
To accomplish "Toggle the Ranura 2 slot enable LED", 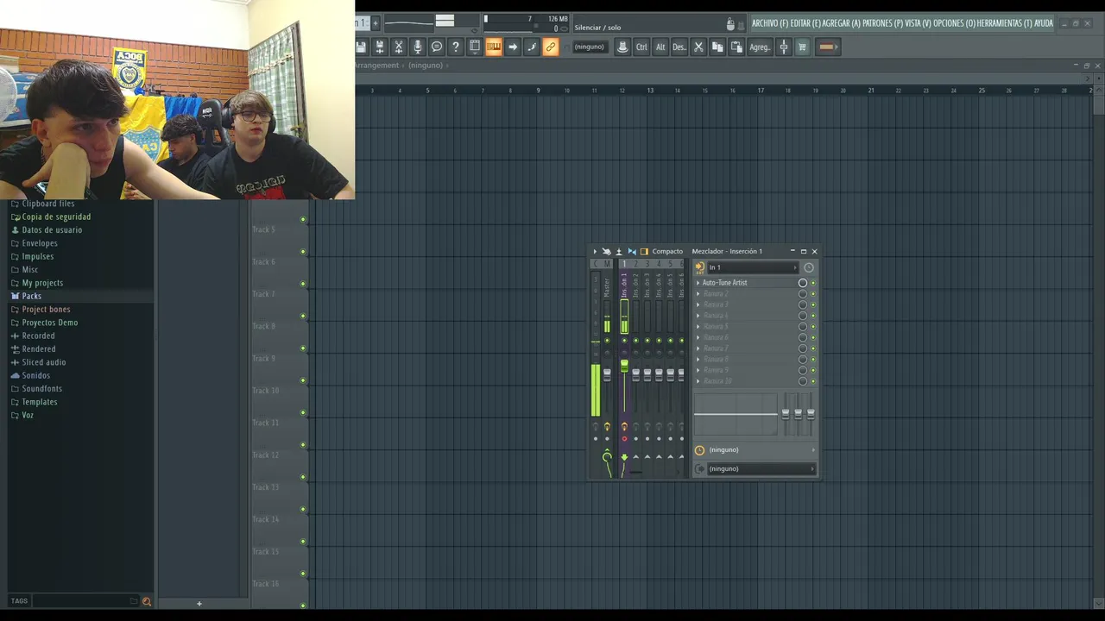I will (812, 294).
